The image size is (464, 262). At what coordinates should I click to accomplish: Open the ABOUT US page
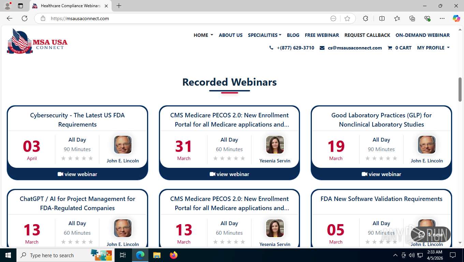coord(231,35)
